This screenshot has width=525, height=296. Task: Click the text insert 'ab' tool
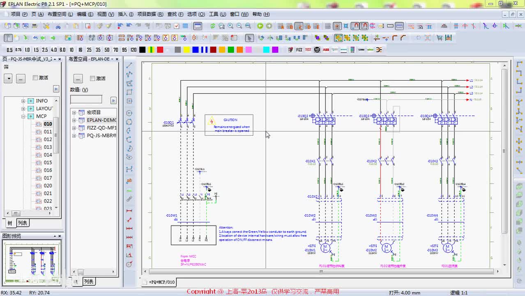pos(129,180)
